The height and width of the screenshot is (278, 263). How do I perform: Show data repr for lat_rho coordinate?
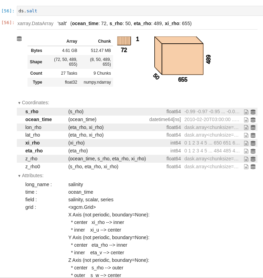pos(253,136)
